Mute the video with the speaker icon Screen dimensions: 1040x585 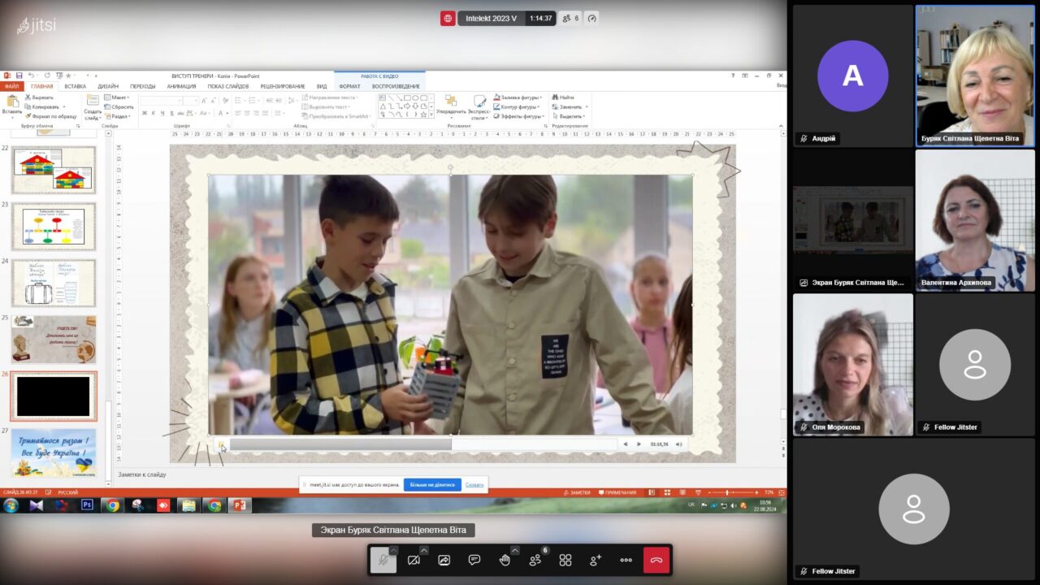pyautogui.click(x=678, y=444)
